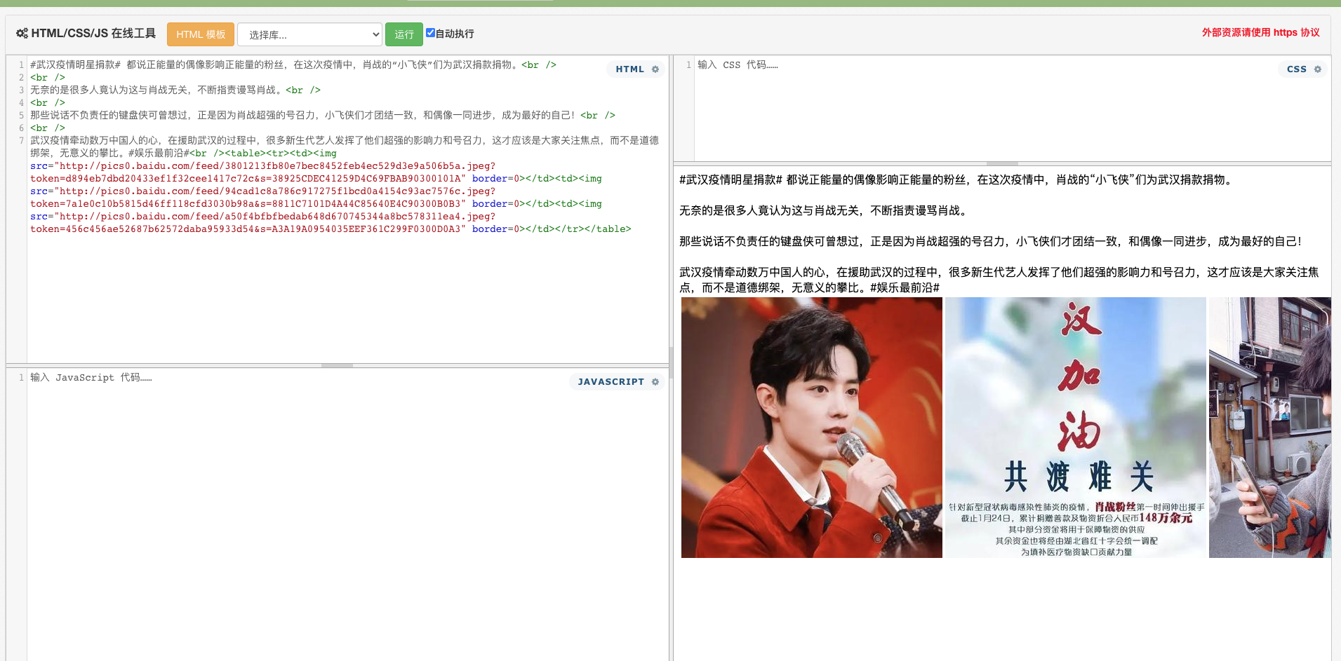
Task: Click the vertical splitter handle between editor and preview
Action: [x=671, y=362]
